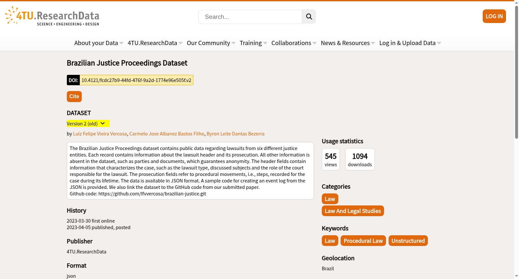The height and width of the screenshot is (279, 519).
Task: Open the Collaborations menu
Action: pos(294,43)
